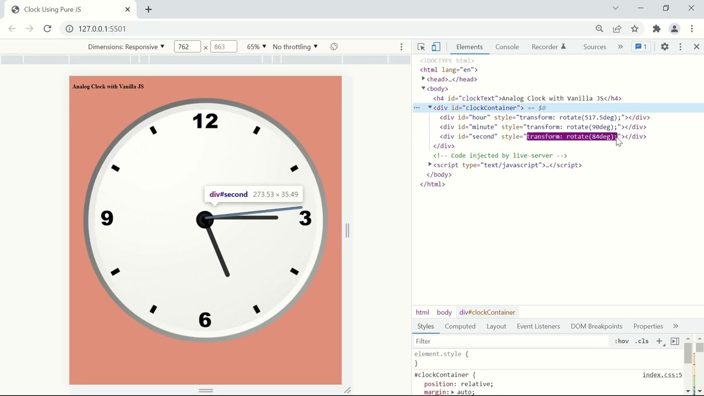Open the No throttling dropdown
This screenshot has height=396, width=704.
point(295,47)
